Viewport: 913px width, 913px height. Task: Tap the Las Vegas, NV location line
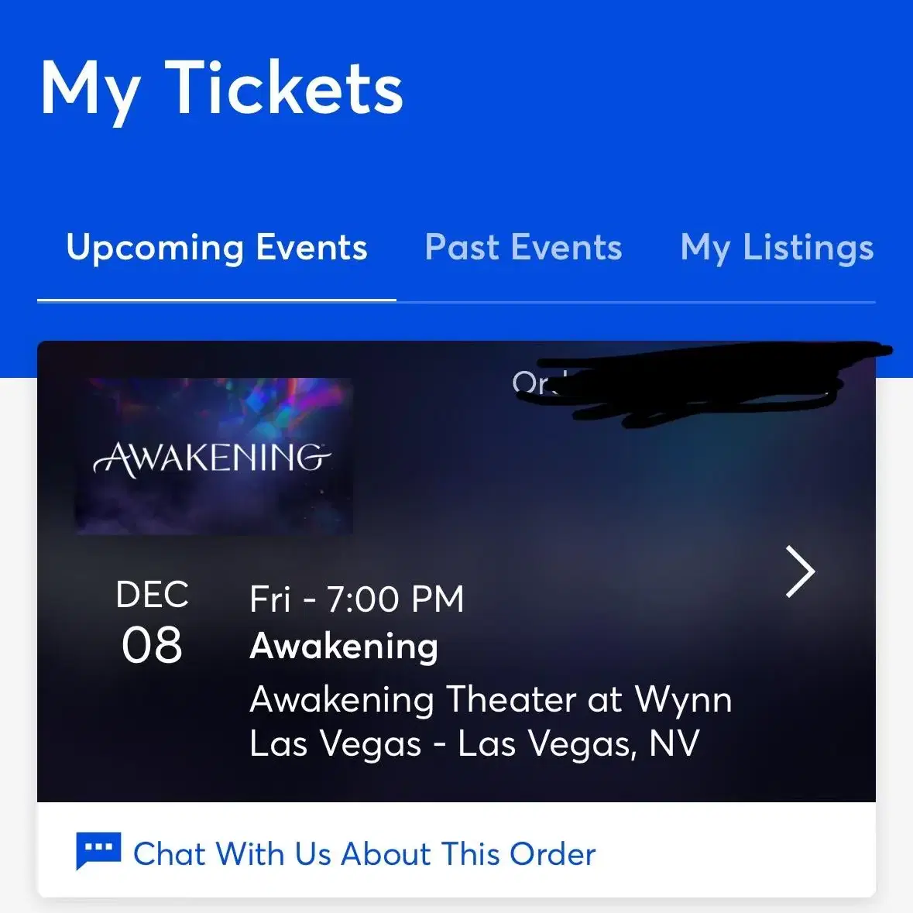(x=475, y=744)
